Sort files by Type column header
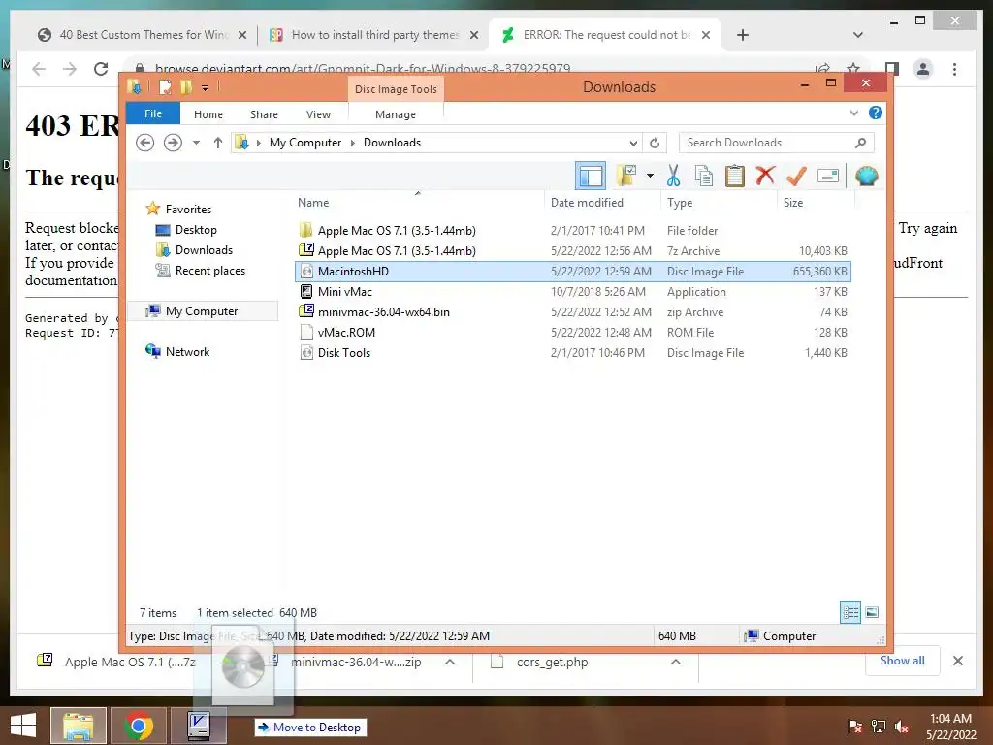The width and height of the screenshot is (993, 745). (719, 203)
